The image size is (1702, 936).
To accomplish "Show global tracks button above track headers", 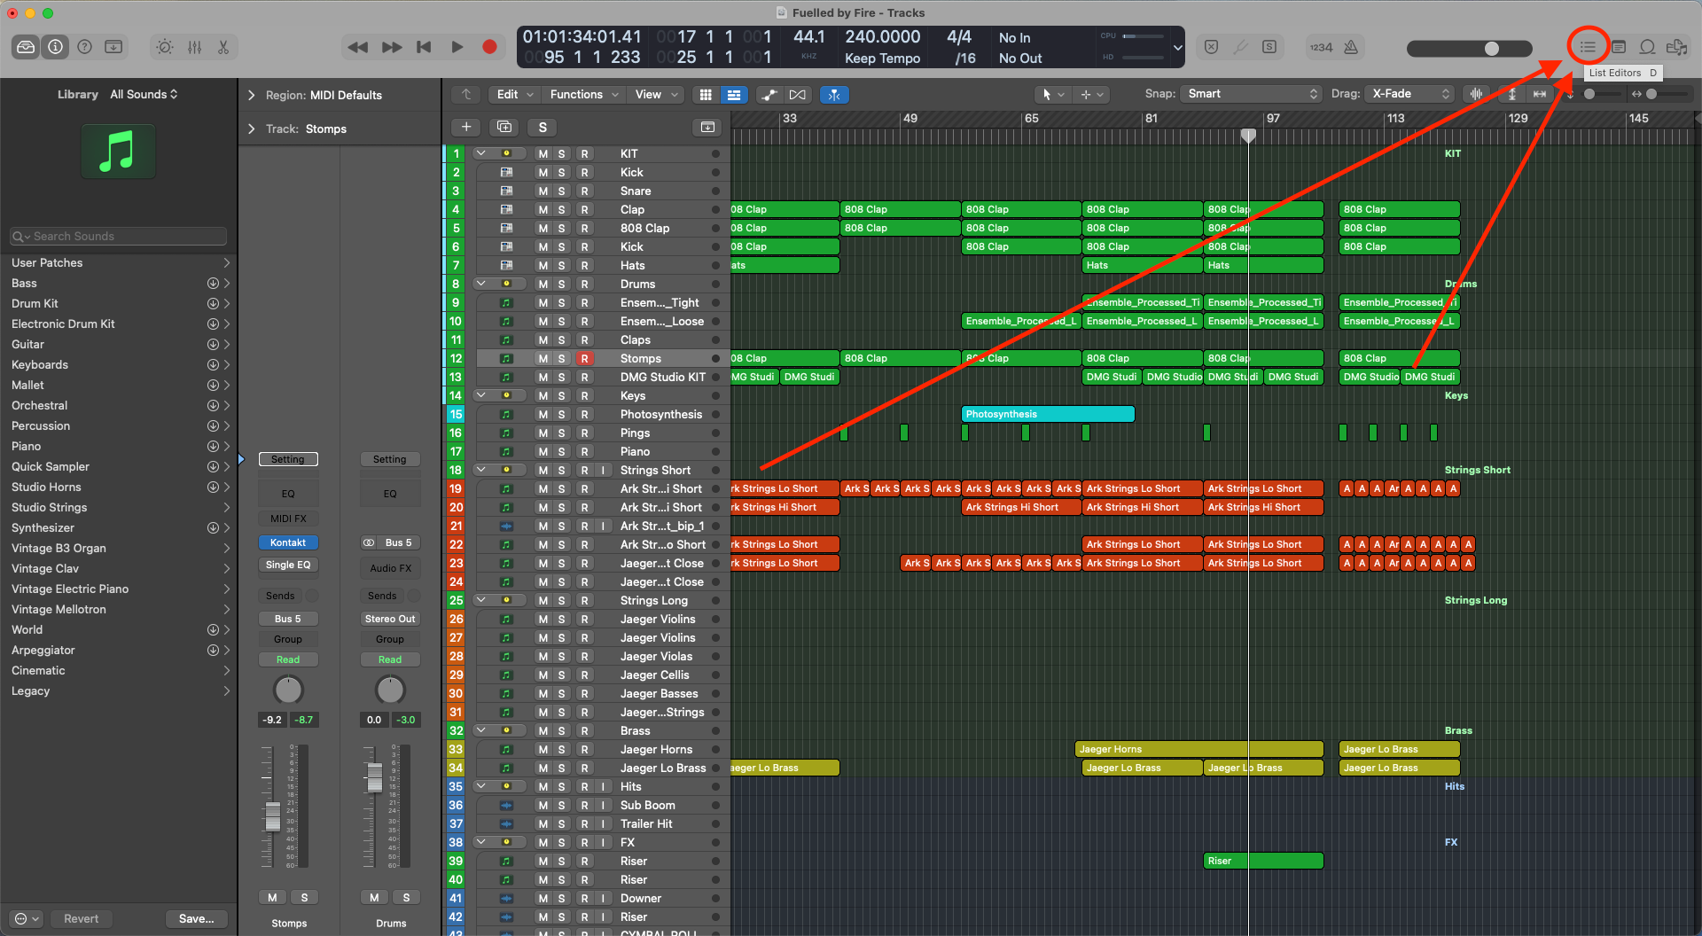I will point(707,127).
